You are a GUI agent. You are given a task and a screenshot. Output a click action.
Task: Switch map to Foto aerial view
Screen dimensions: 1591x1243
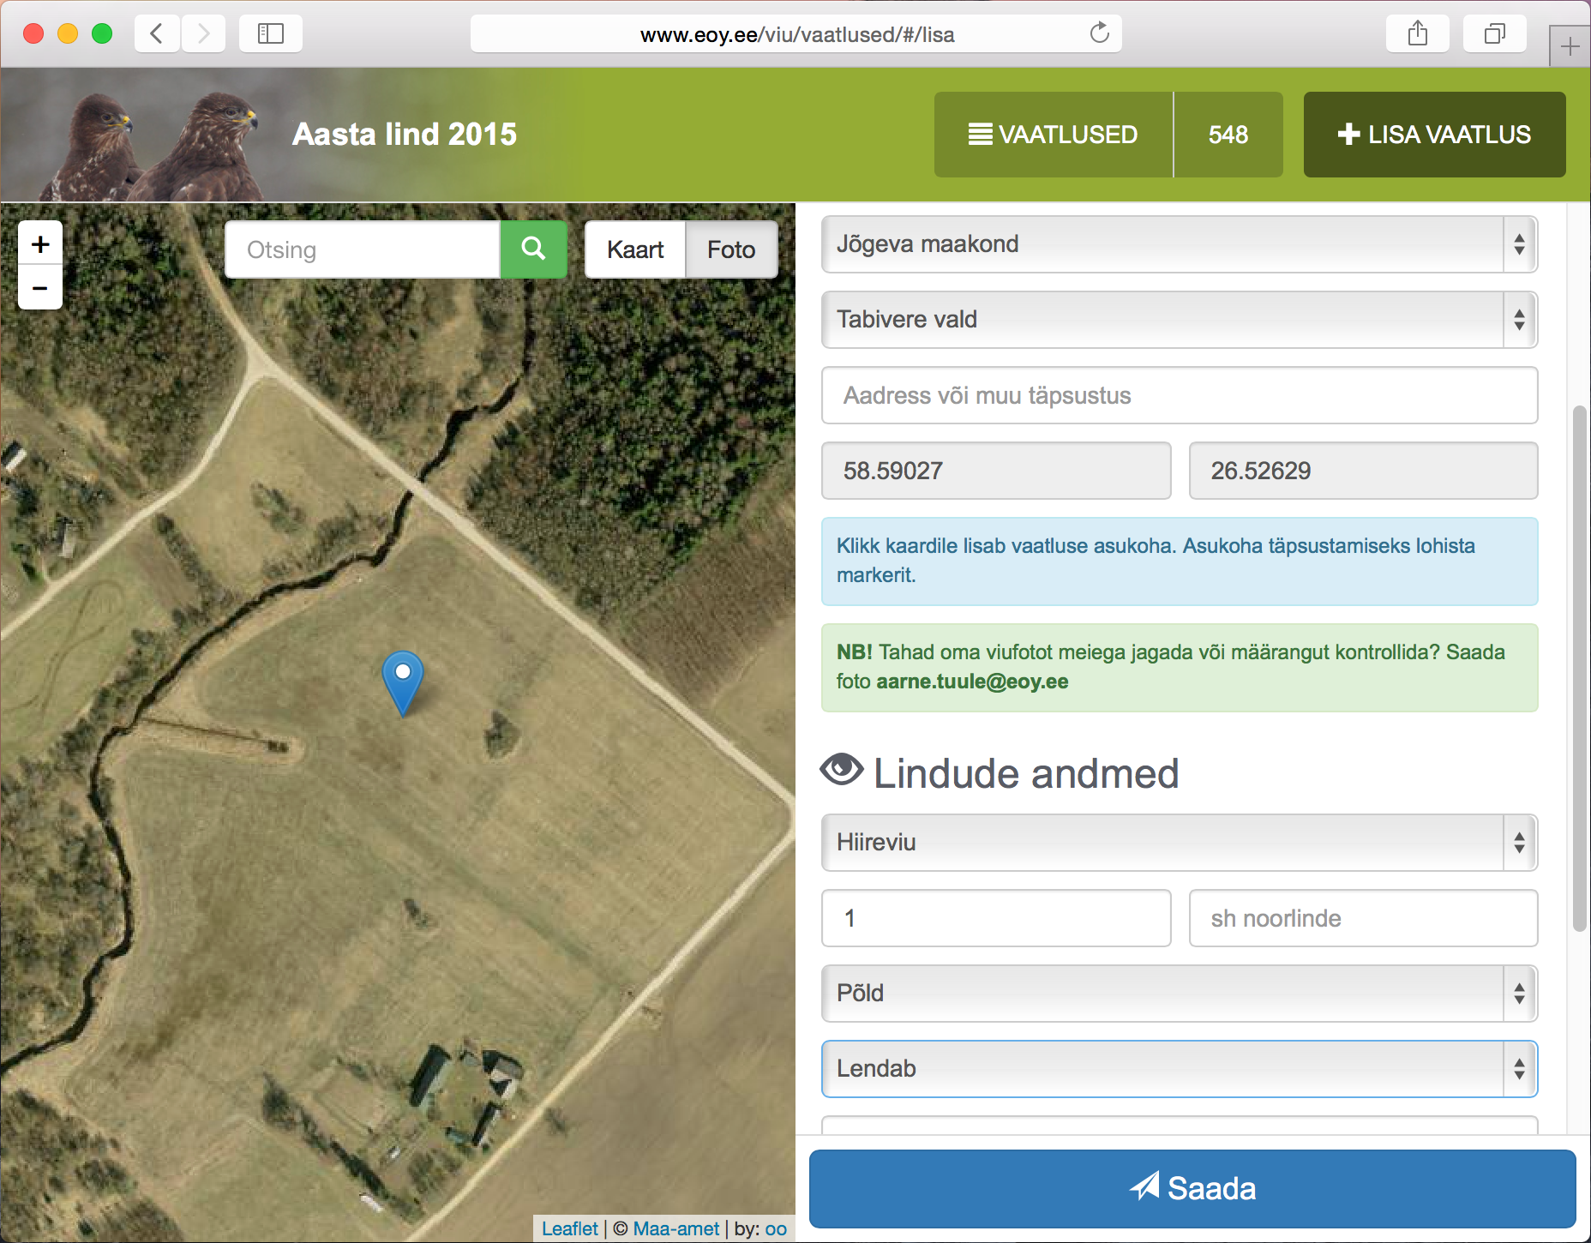731,249
